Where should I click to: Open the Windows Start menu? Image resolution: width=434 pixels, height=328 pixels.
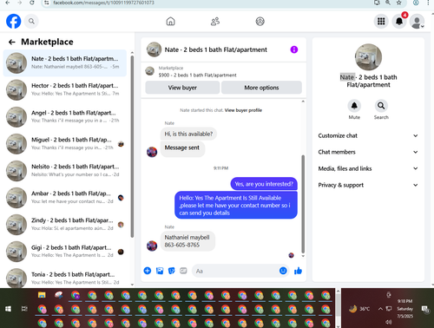coord(8,309)
